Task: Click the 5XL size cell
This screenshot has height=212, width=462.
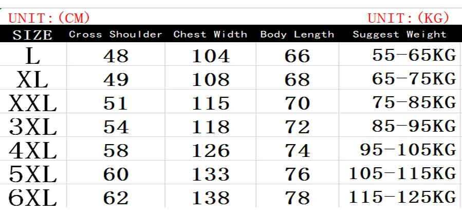Action: tap(32, 174)
